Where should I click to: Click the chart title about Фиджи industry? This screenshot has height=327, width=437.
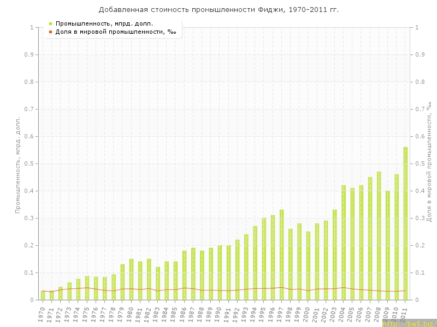(x=218, y=10)
